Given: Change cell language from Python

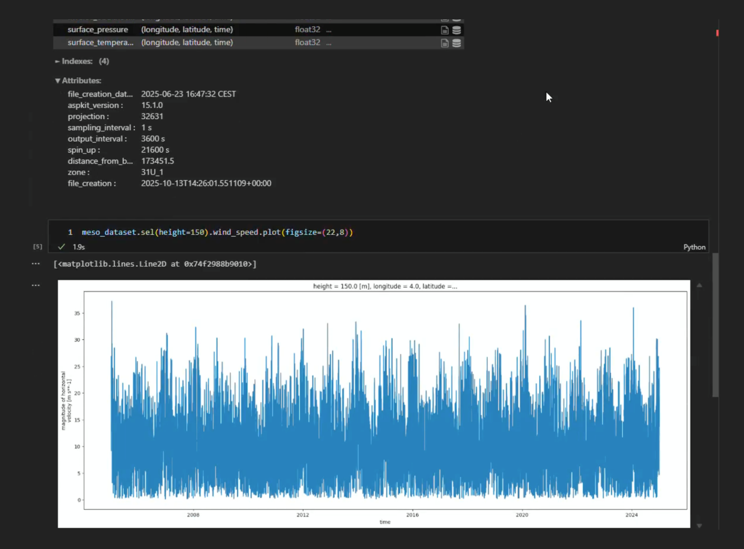Looking at the screenshot, I should [x=694, y=247].
